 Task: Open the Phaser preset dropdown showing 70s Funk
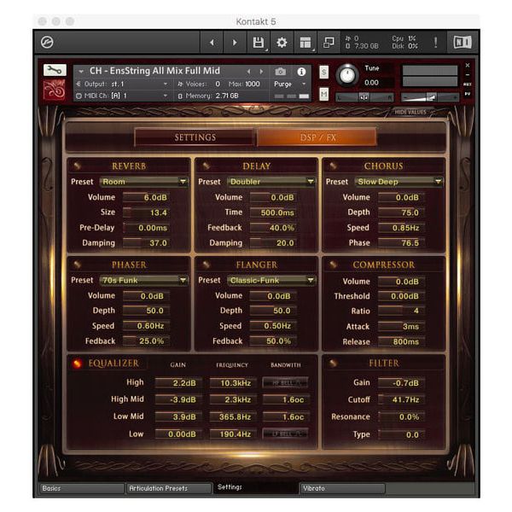click(x=143, y=280)
